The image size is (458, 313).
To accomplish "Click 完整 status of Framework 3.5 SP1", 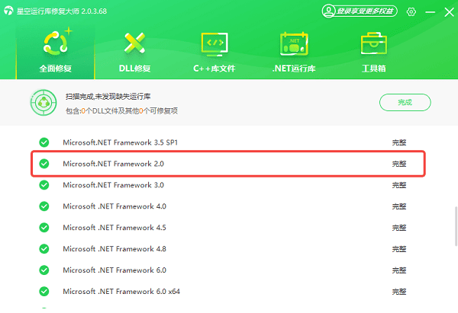I will click(399, 142).
